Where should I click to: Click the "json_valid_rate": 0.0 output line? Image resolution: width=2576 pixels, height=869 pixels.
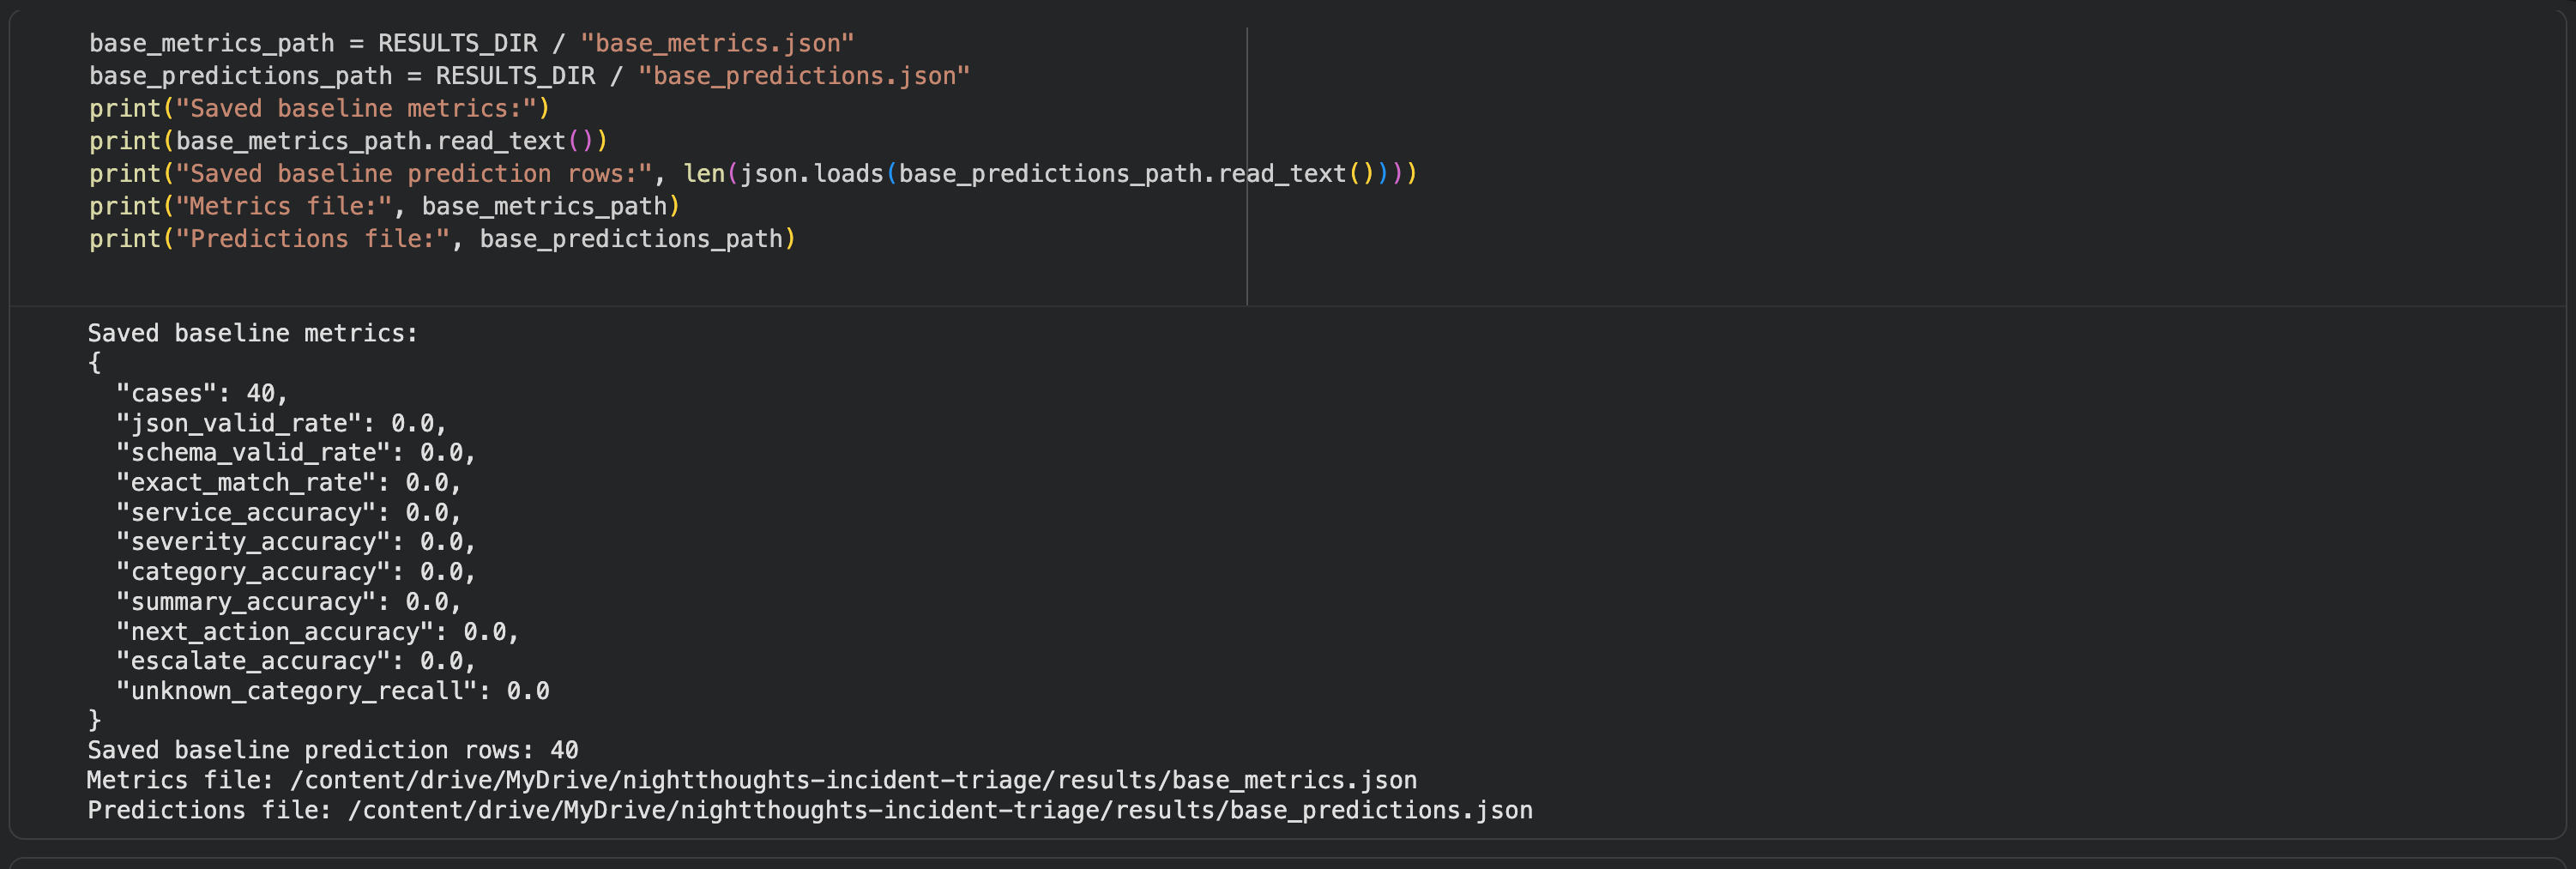[x=281, y=423]
